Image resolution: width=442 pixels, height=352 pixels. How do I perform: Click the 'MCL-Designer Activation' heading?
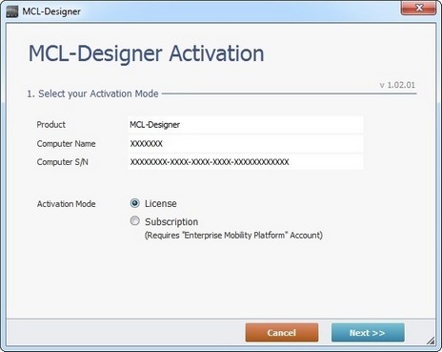pyautogui.click(x=147, y=53)
